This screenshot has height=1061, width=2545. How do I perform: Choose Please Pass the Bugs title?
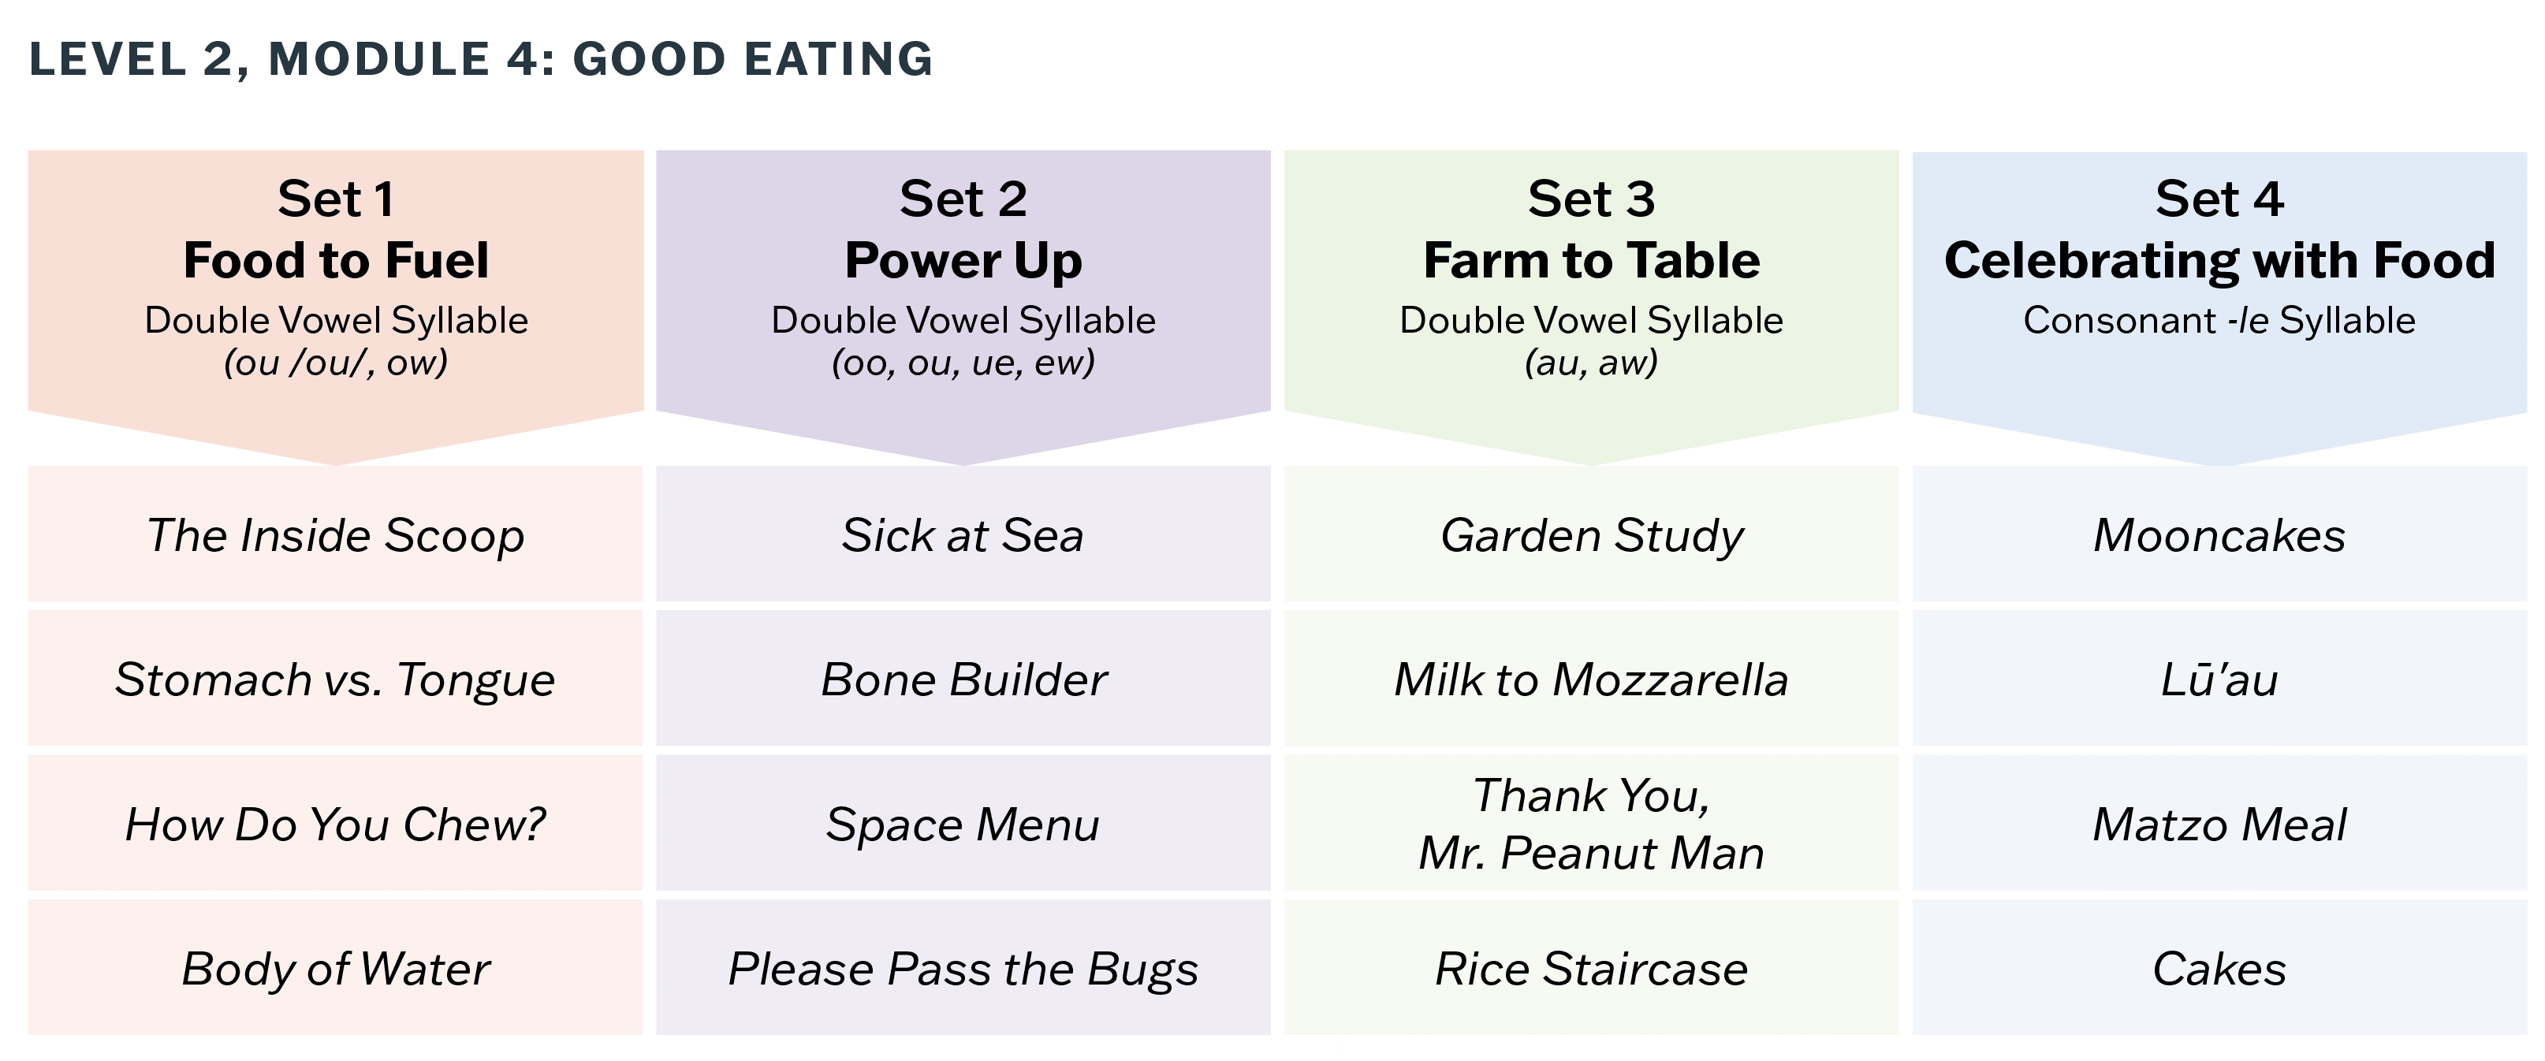click(963, 968)
